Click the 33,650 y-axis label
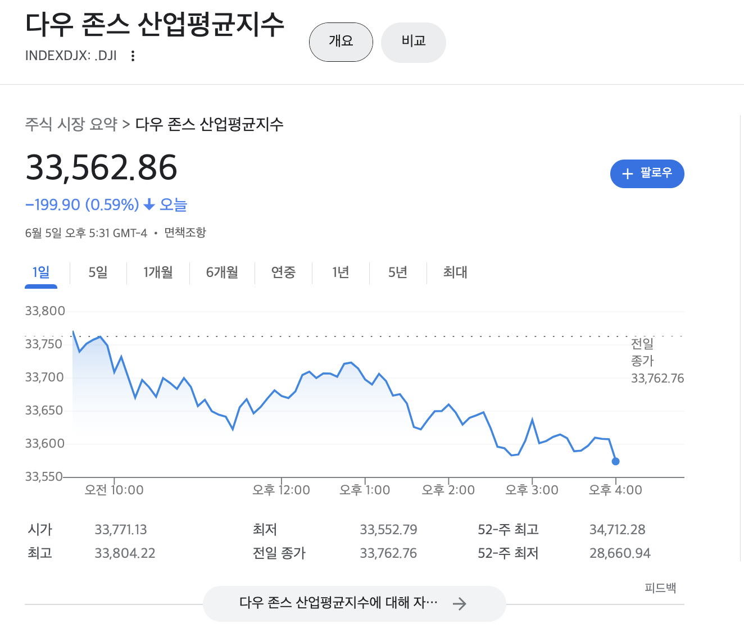Screen dimensions: 744x628 pyautogui.click(x=44, y=411)
